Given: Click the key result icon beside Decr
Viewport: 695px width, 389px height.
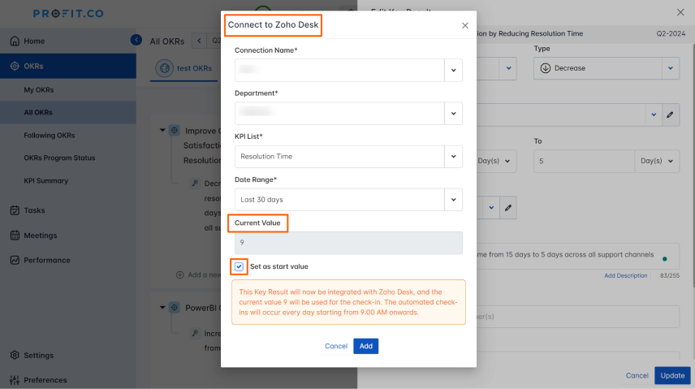Looking at the screenshot, I should click(195, 184).
